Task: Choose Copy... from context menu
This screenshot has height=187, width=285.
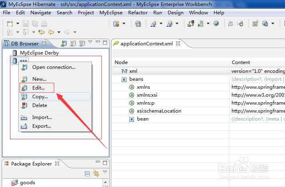Action: [55, 97]
